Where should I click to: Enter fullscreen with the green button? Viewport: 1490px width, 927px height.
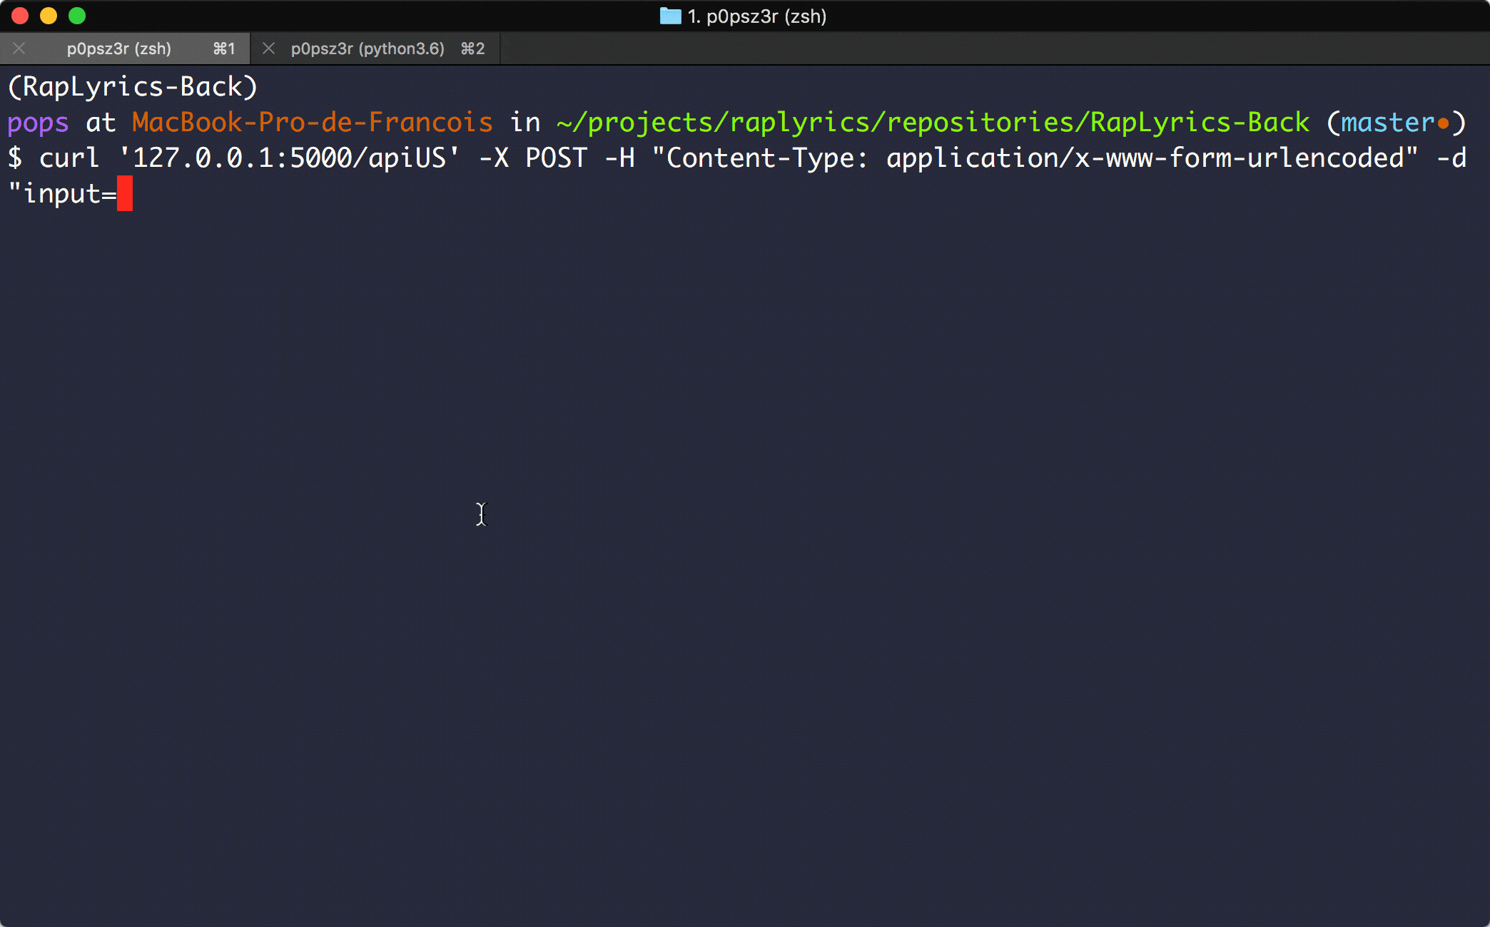pos(77,16)
